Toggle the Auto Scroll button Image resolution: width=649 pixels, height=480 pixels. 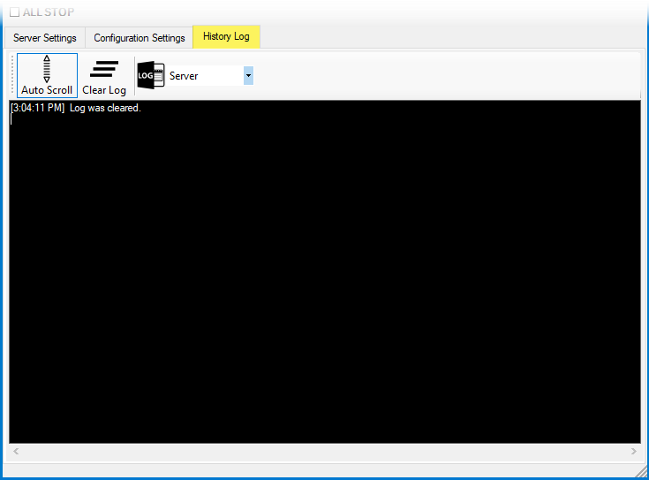coord(47,75)
